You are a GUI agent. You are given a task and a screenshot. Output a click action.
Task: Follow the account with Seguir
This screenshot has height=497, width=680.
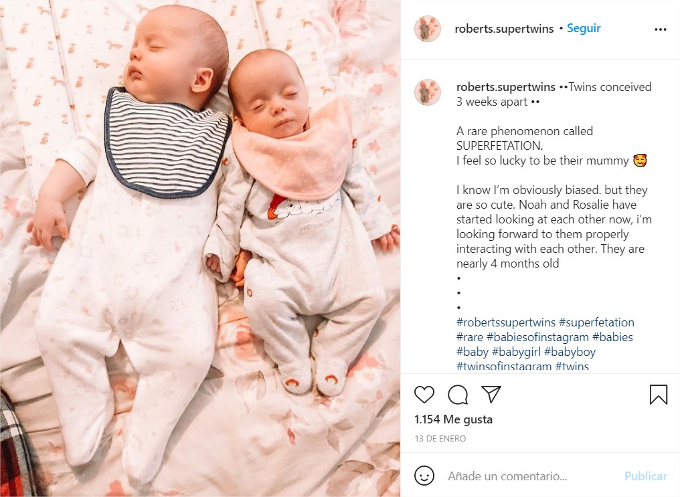point(584,28)
